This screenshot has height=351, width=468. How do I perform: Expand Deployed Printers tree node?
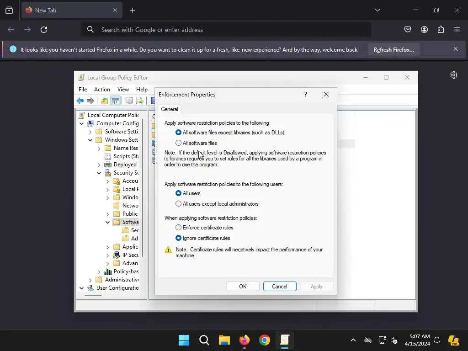[99, 165]
